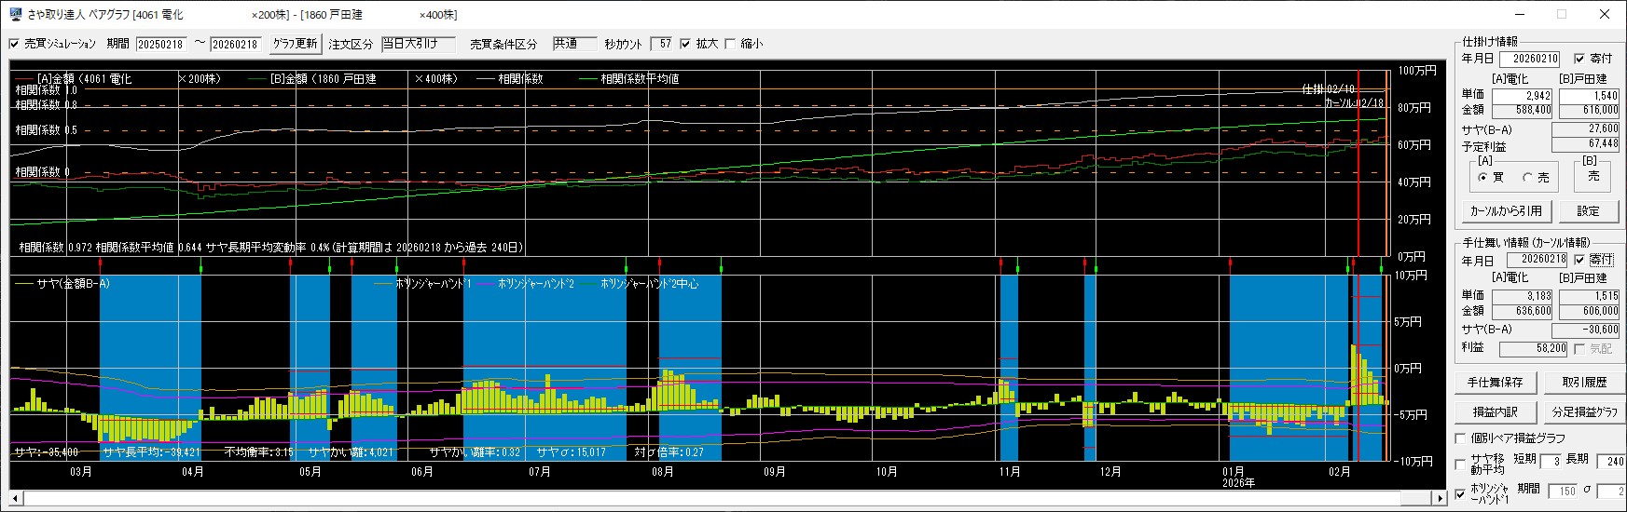Open the 売買条件区分 共通 dropdown

573,44
